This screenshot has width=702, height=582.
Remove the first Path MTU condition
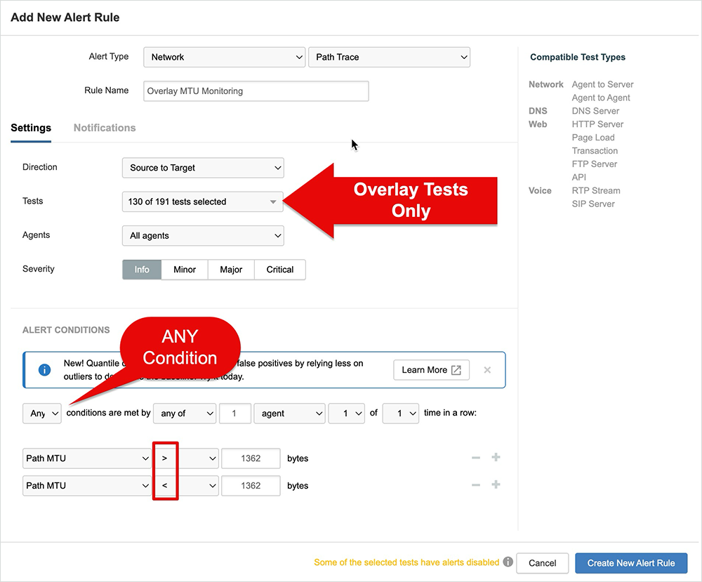(476, 458)
